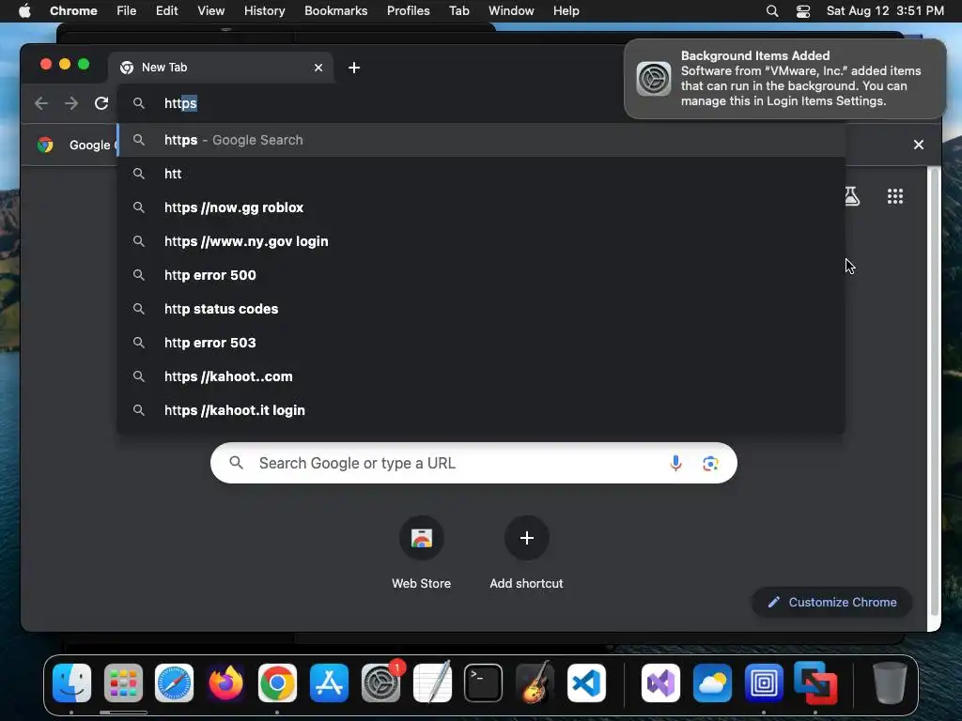The image size is (962, 721).
Task: Pick 'https //www.ny.gov login' suggestion
Action: (x=482, y=241)
